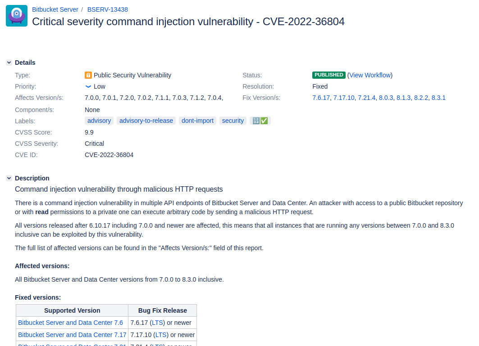Open fix version 8.0.3
This screenshot has width=479, height=346.
[x=386, y=98]
